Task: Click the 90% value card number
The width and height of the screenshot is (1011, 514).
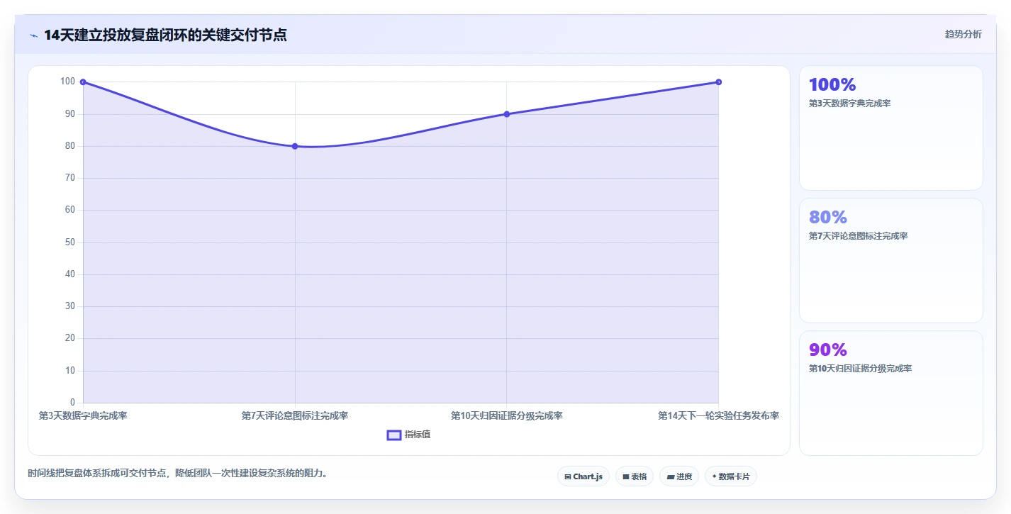Action: pyautogui.click(x=828, y=350)
